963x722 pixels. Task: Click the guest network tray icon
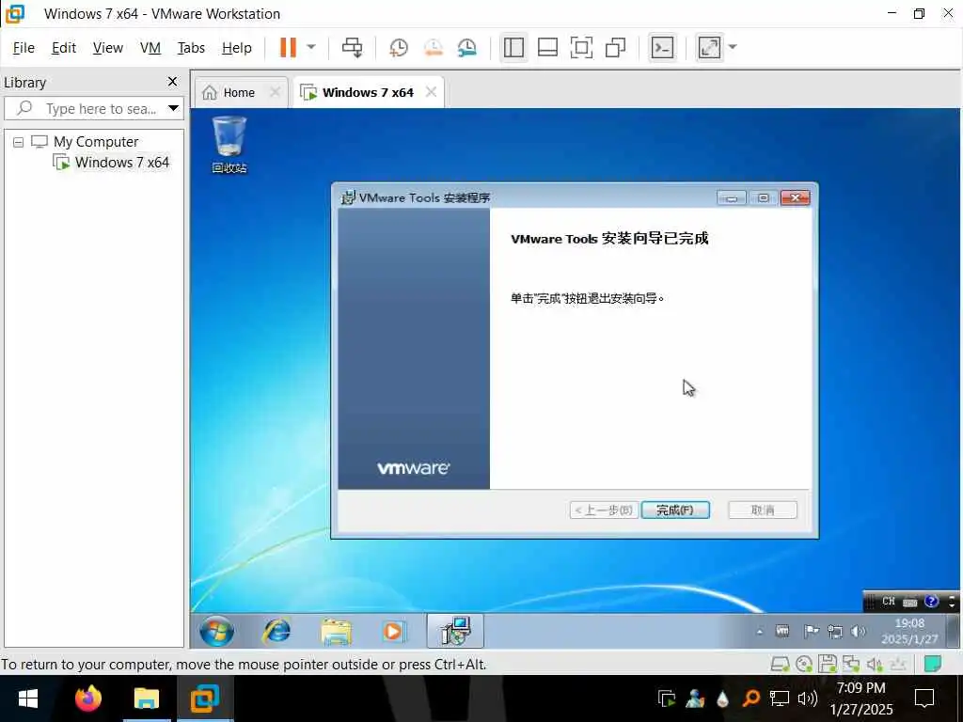coord(835,631)
